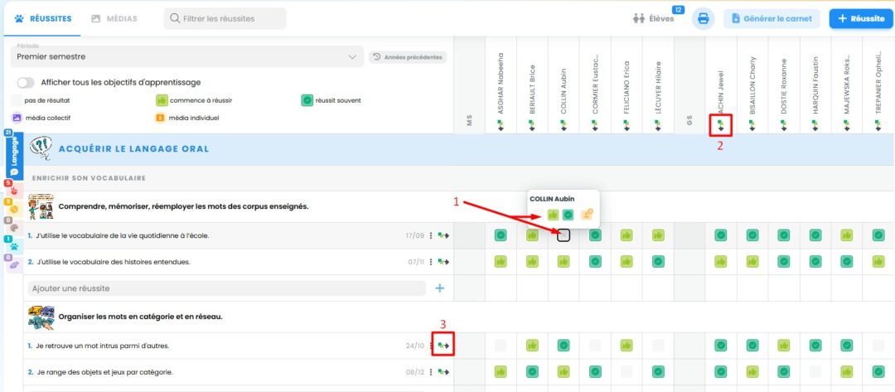The width and height of the screenshot is (895, 392).
Task: Open the Période 'Premier semestre' dropdown
Action: coord(185,57)
